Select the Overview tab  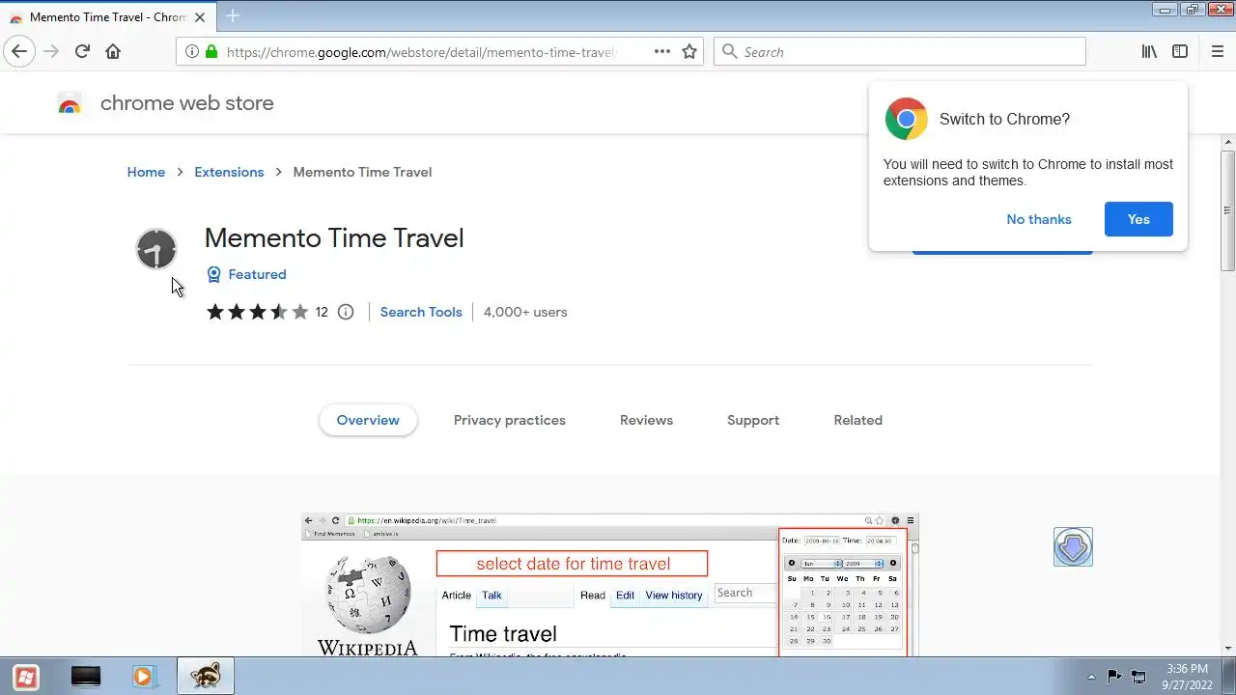[368, 420]
